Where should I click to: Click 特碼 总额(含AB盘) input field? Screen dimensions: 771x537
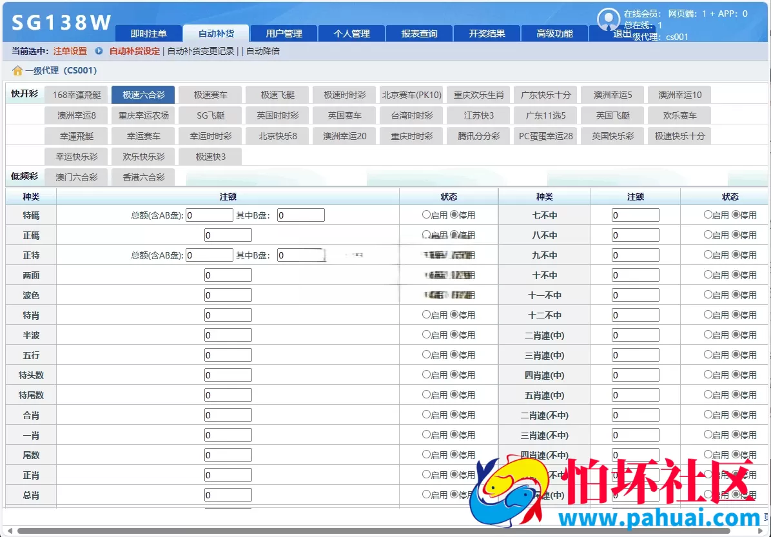(209, 215)
